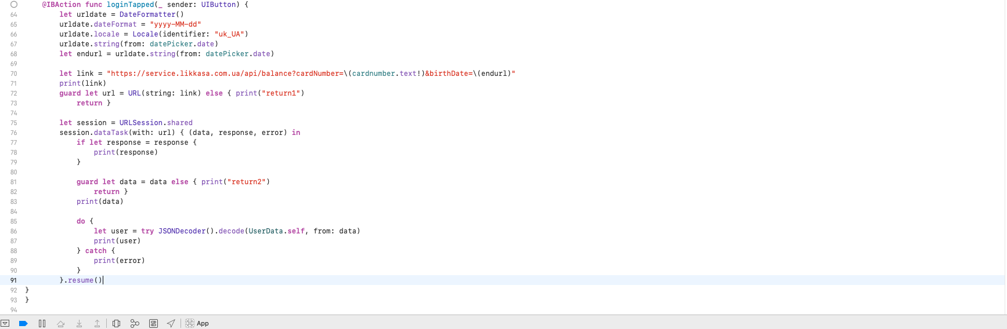Click UserData.self in the decode call
The width and height of the screenshot is (1007, 329).
pyautogui.click(x=277, y=231)
